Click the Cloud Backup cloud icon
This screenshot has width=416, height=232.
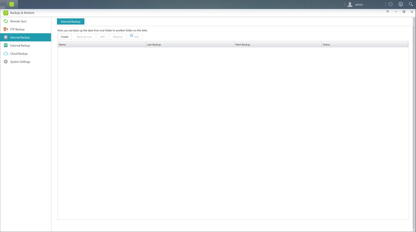6,53
